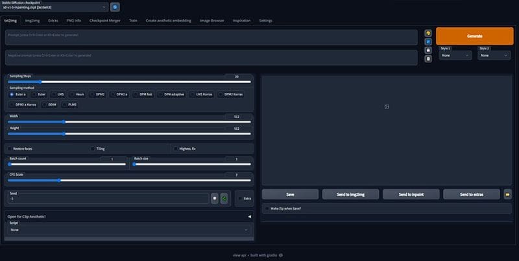Click the green recycle reuse seed icon
This screenshot has width=519, height=261.
(x=224, y=199)
